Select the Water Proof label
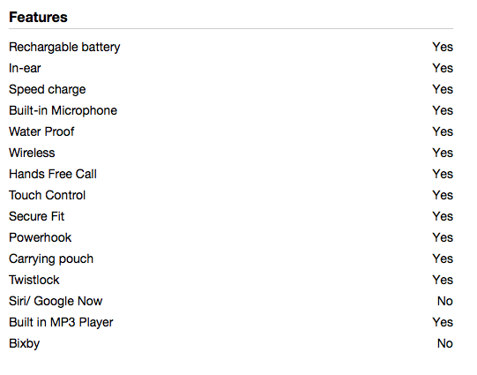Image resolution: width=477 pixels, height=375 pixels. coord(41,131)
